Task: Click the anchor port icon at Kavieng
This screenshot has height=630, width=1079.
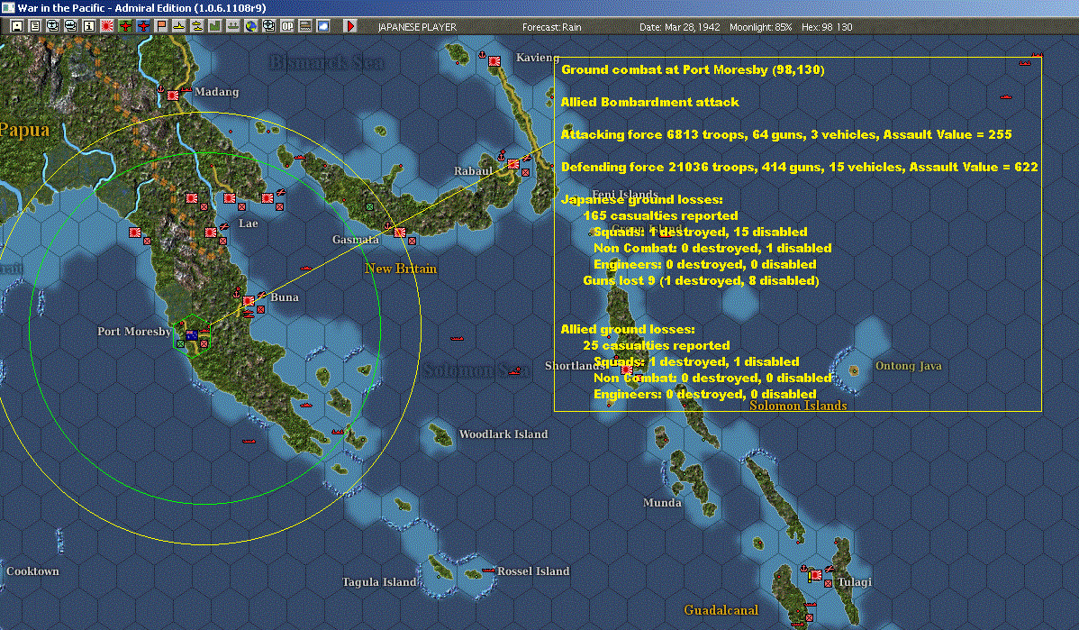Action: coord(483,54)
